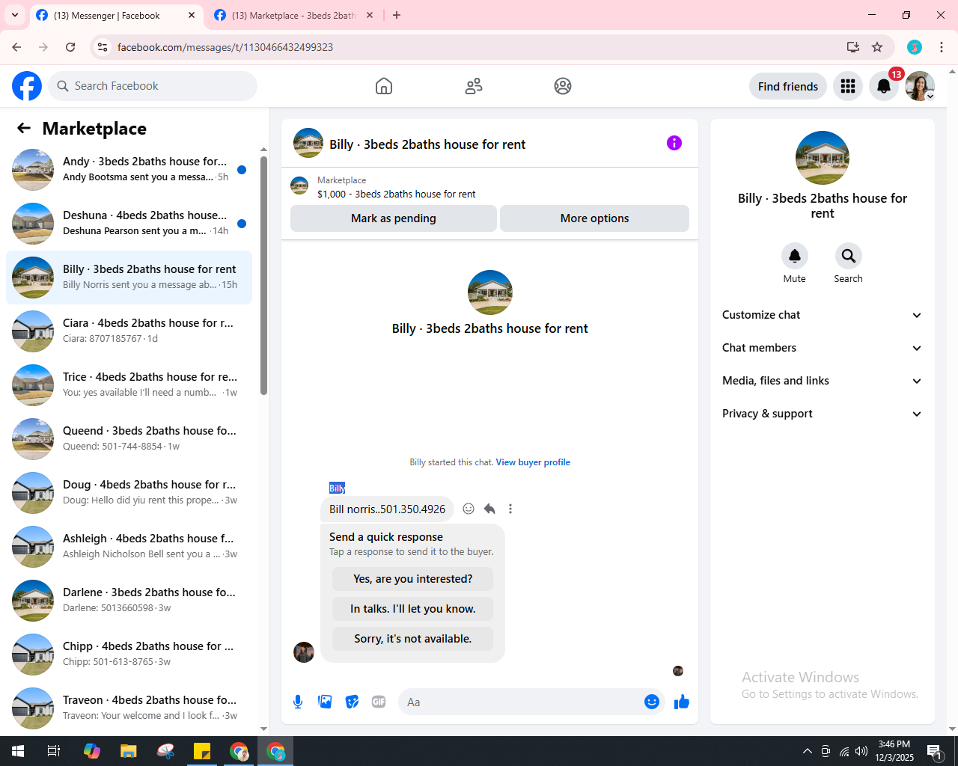Image resolution: width=958 pixels, height=766 pixels.
Task: Open Traveon 4beds 2baths conversation
Action: [129, 708]
